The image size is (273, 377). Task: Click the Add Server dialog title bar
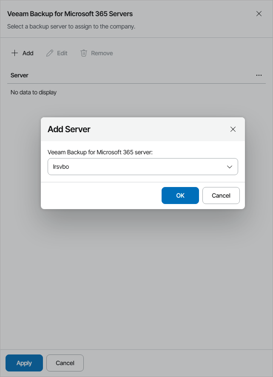pyautogui.click(x=68, y=129)
